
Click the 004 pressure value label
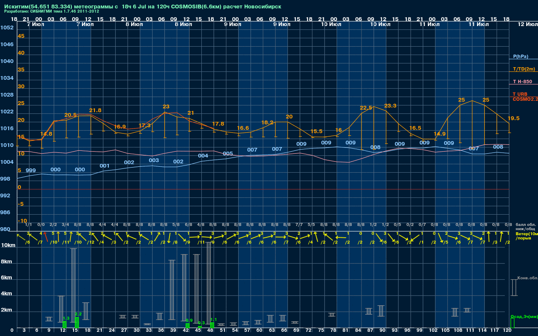203,156
